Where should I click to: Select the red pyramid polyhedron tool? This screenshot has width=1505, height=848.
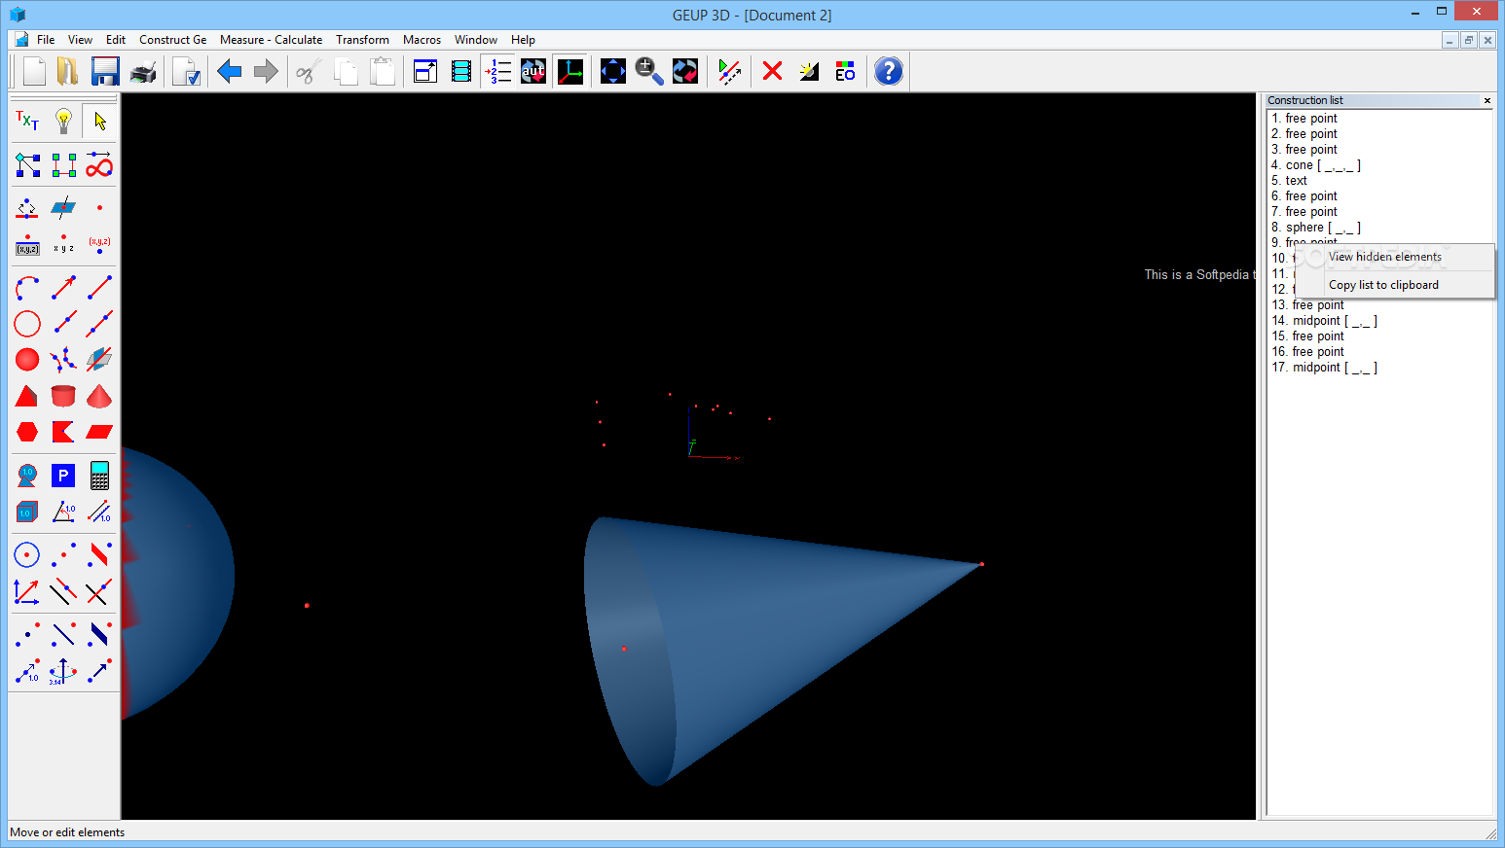pyautogui.click(x=27, y=396)
